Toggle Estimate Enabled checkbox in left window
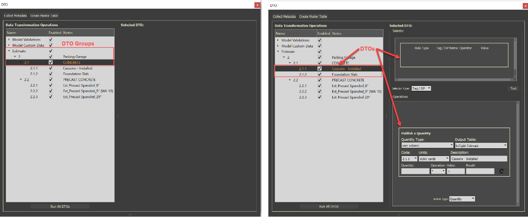528x217 pixels. [x=51, y=51]
